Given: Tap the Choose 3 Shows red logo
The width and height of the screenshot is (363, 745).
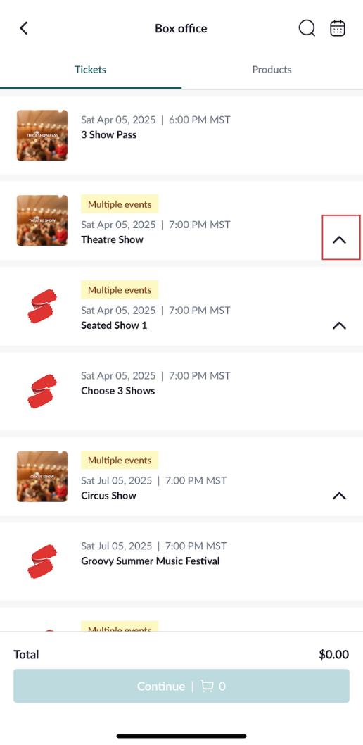Looking at the screenshot, I should pyautogui.click(x=42, y=391).
